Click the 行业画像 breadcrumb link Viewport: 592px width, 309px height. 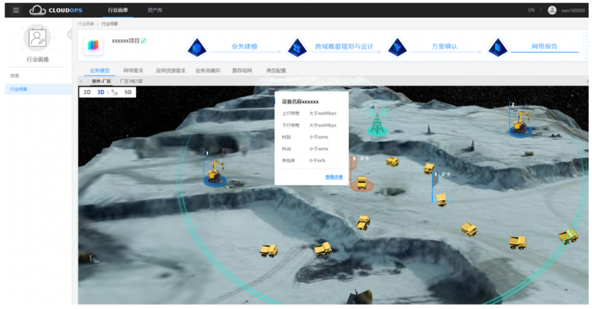[86, 24]
